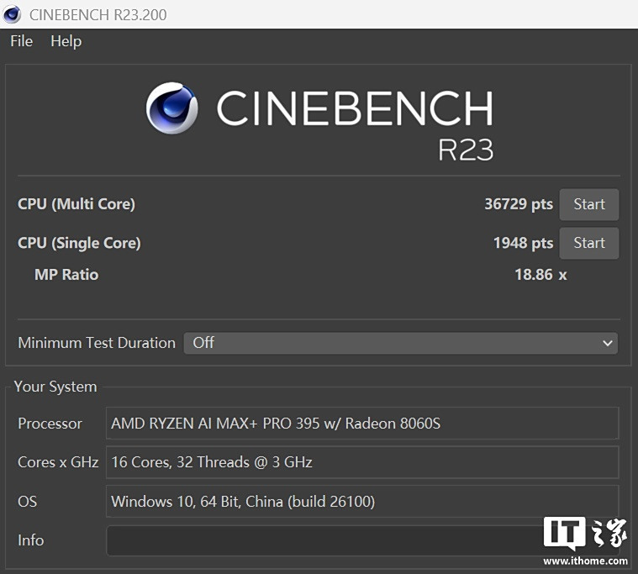638x574 pixels.
Task: Click the MP Ratio label
Action: (66, 274)
